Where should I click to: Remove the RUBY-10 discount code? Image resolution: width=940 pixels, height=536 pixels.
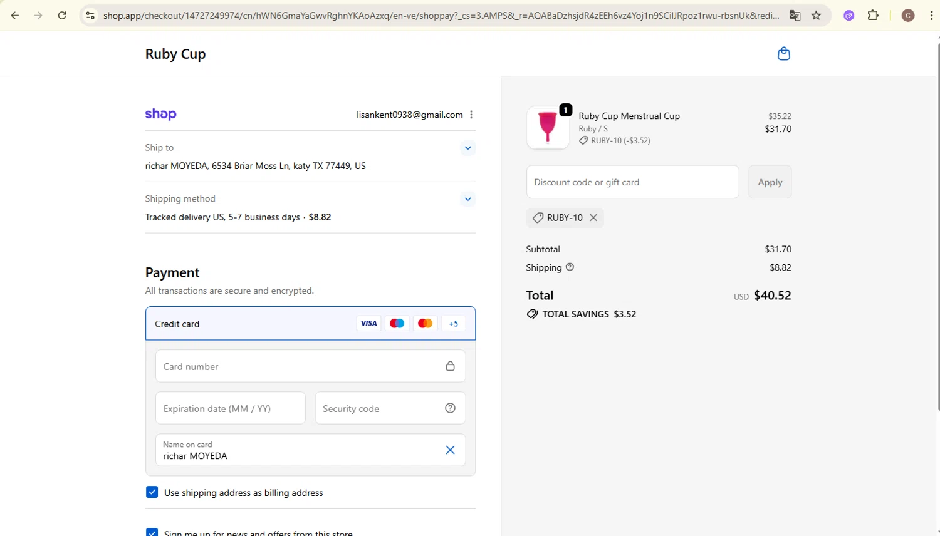(x=593, y=217)
